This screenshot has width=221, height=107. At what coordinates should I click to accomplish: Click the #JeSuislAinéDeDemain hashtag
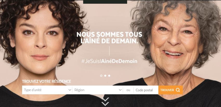click(109, 61)
